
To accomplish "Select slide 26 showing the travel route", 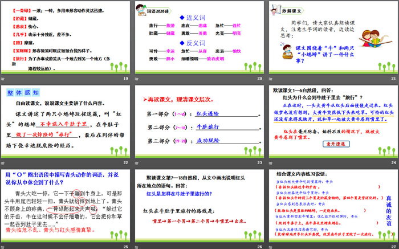I will [199, 205].
